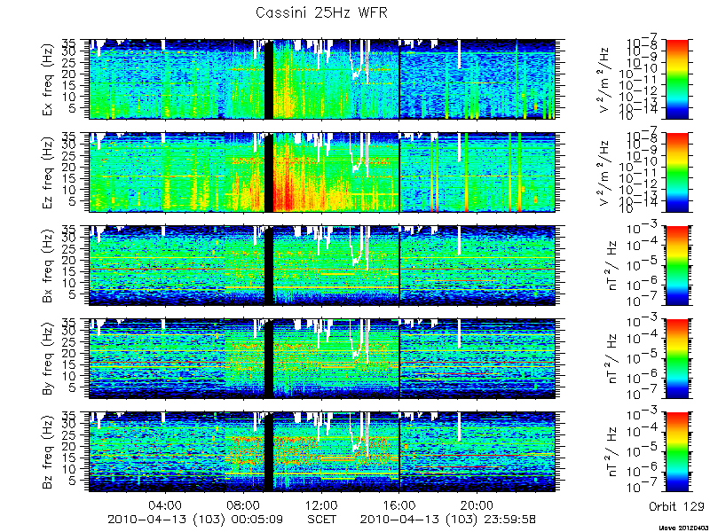Select the 'Bx freq (Hz)' axis label
710x532 pixels.
49,266
